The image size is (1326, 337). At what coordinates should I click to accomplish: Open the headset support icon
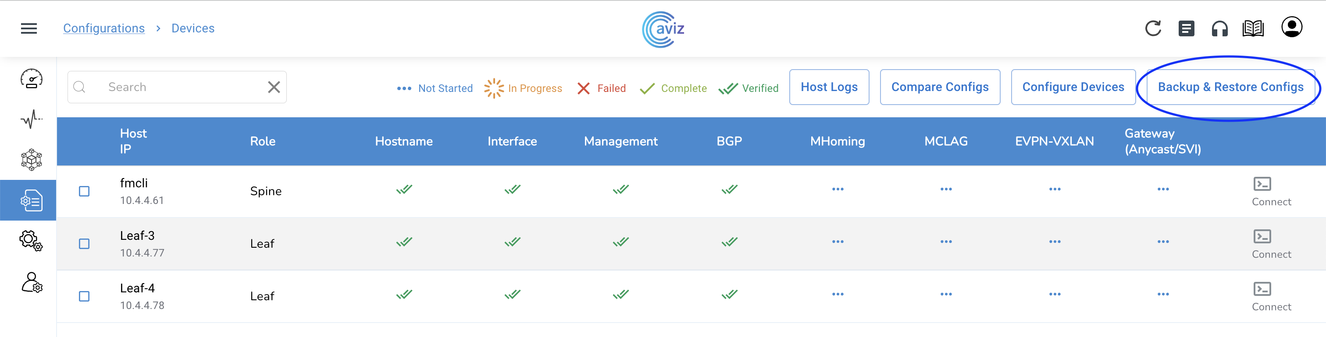1219,29
